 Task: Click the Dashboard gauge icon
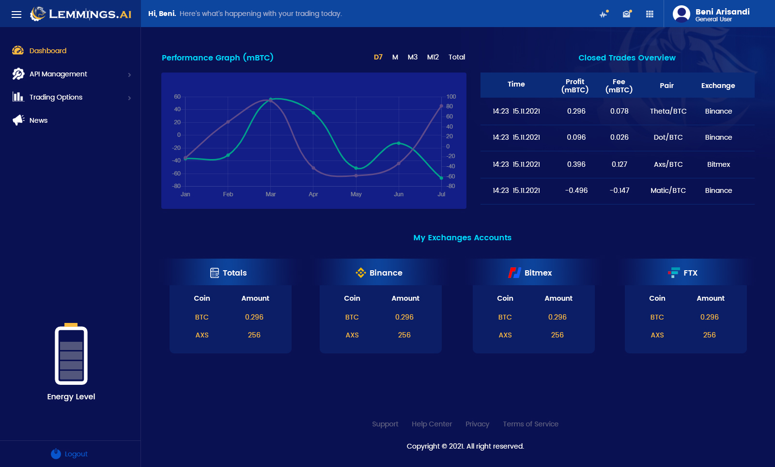(18, 50)
